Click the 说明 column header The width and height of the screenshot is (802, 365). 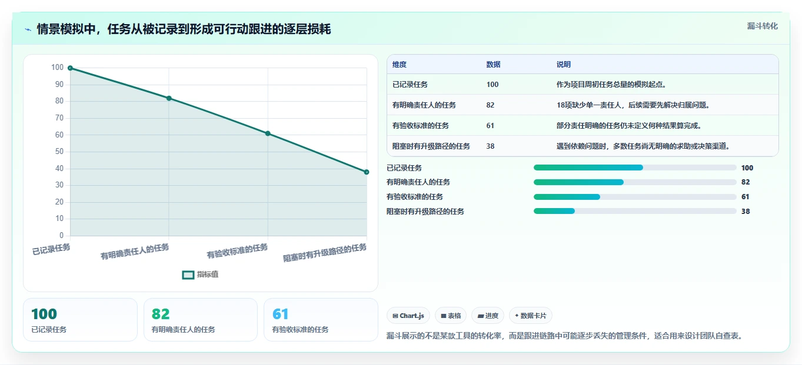(564, 65)
